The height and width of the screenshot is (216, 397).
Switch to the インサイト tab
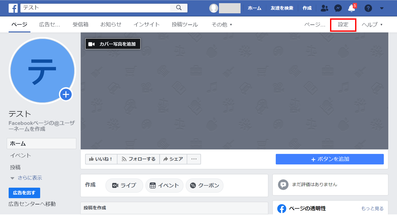(x=146, y=24)
